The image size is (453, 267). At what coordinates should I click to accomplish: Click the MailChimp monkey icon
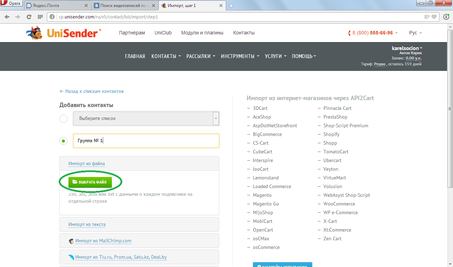(71, 241)
